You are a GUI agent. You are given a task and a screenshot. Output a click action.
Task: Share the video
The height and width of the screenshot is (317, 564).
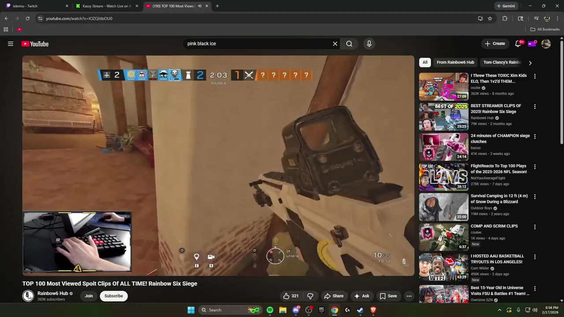tap(334, 296)
